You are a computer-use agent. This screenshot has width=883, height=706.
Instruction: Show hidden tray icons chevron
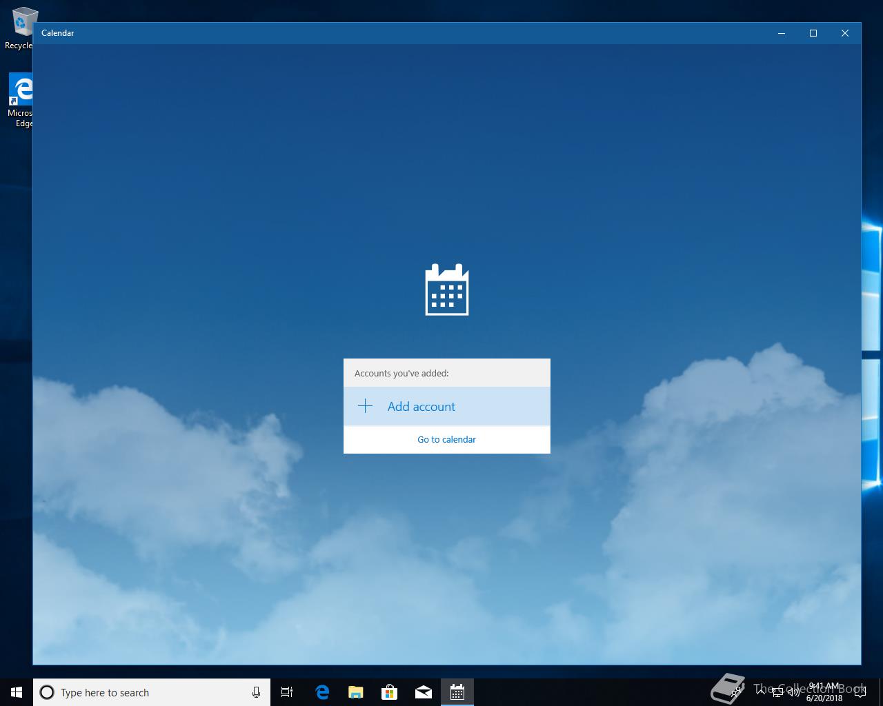pyautogui.click(x=761, y=692)
